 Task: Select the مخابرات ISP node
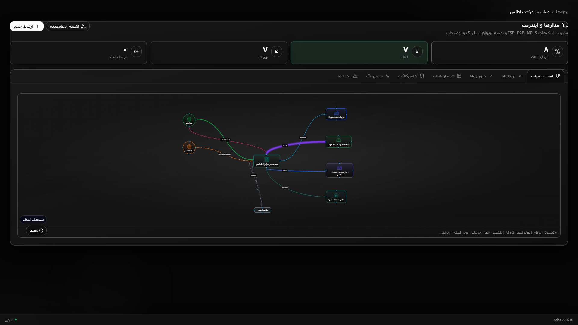pos(189,120)
